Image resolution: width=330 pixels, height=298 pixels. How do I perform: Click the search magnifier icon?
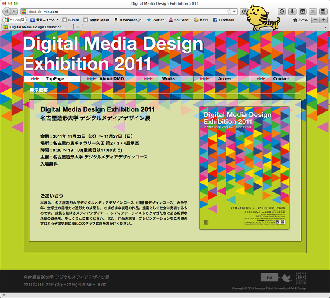coord(23,20)
